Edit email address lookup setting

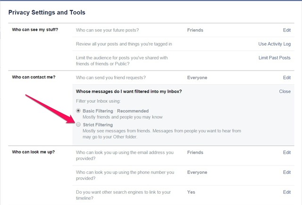click(x=286, y=152)
